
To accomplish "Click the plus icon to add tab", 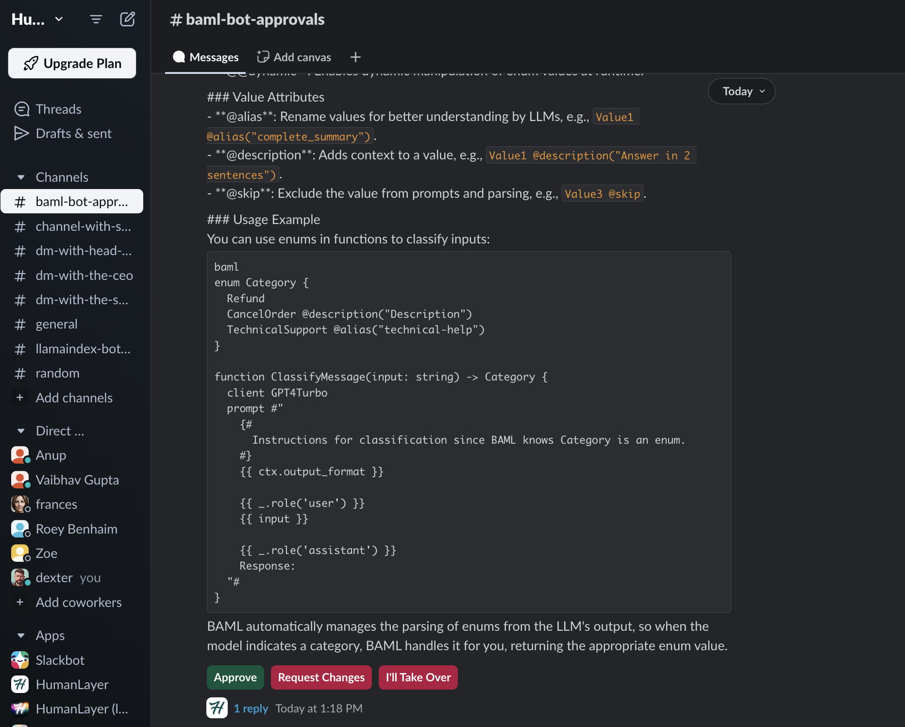I will pyautogui.click(x=355, y=57).
